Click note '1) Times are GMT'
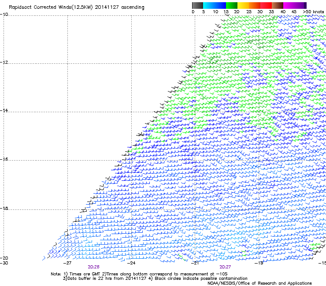326x286 pixels. (x=82, y=274)
